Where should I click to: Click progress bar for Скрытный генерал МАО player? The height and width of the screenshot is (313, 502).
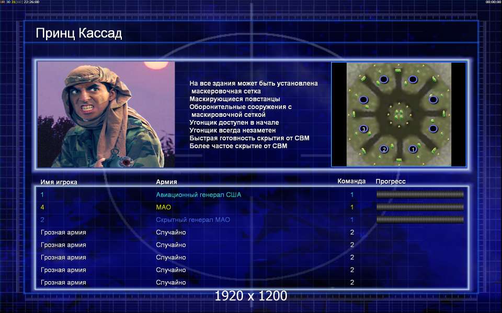point(420,219)
